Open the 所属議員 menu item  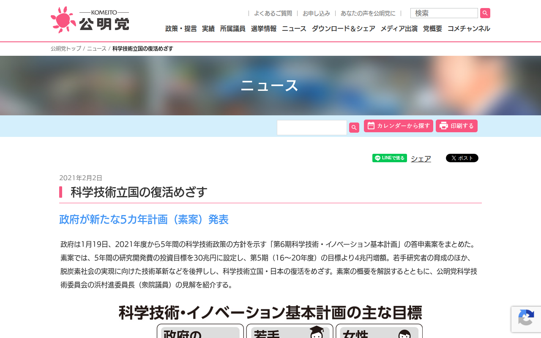coord(233,29)
